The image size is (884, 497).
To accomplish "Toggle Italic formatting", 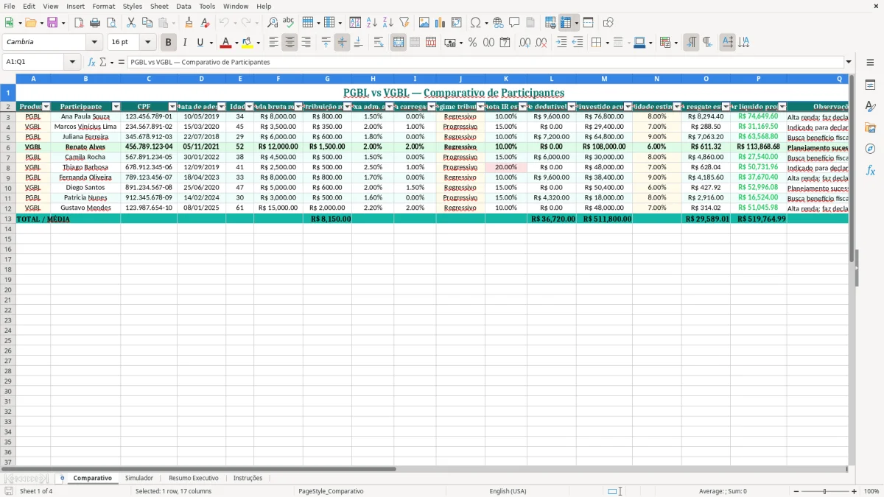I will coord(184,43).
